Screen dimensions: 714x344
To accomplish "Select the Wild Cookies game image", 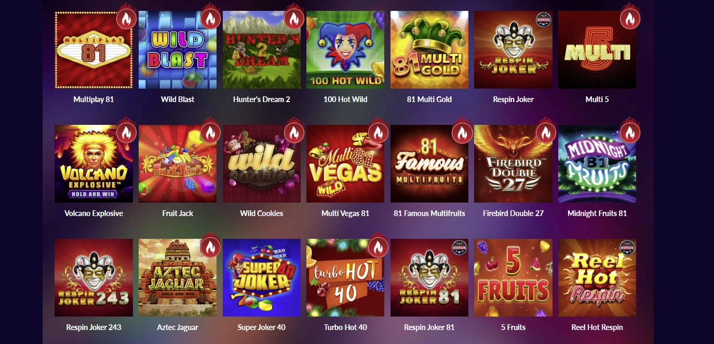I will point(262,164).
